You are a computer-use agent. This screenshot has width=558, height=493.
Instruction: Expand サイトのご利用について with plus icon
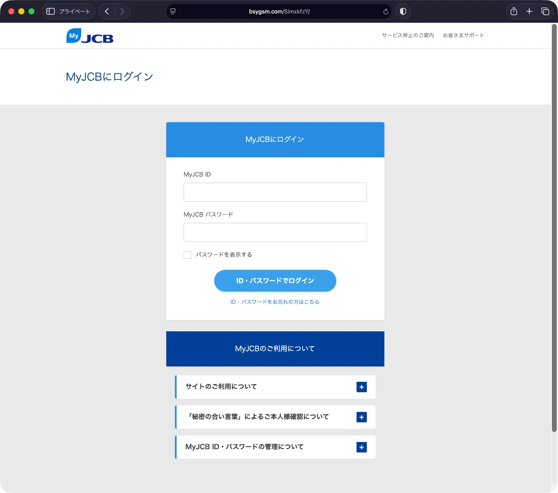[x=361, y=387]
